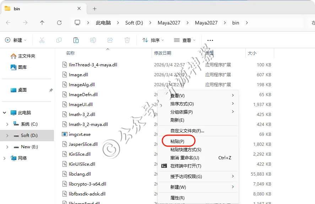Open the 新建 dropdown in toolbar
The height and width of the screenshot is (204, 315).
(16, 40)
